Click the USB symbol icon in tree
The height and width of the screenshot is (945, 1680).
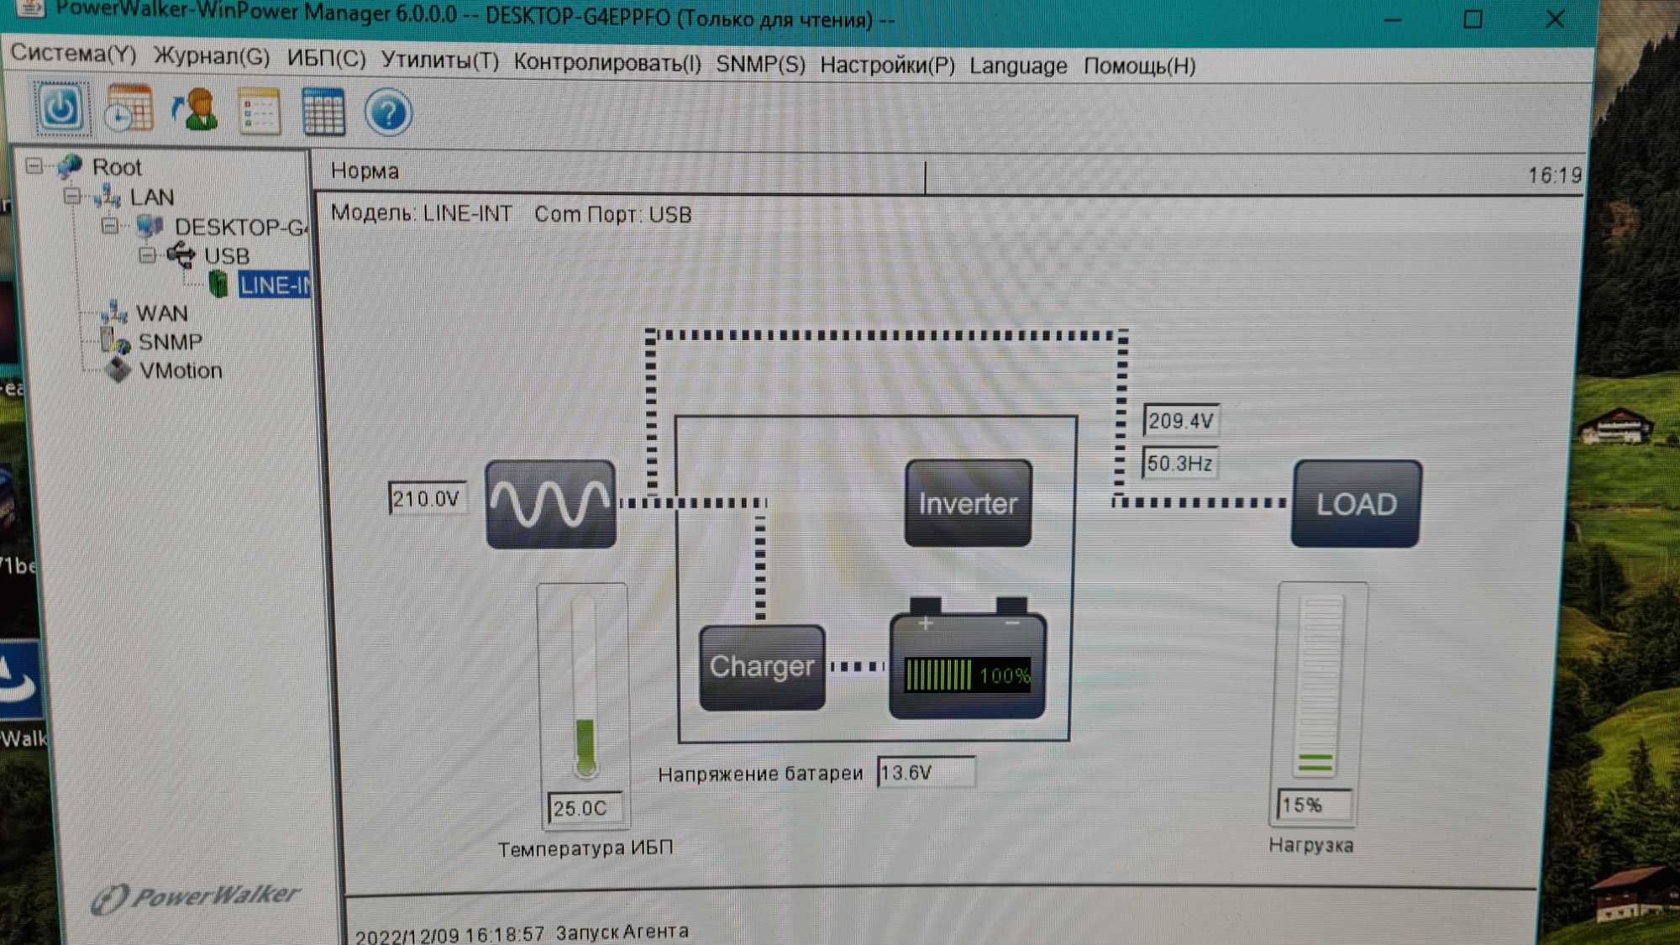click(x=181, y=255)
